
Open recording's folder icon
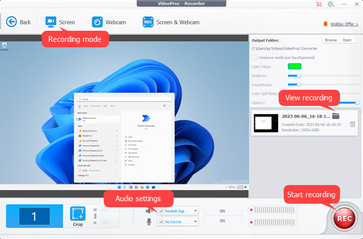[336, 116]
